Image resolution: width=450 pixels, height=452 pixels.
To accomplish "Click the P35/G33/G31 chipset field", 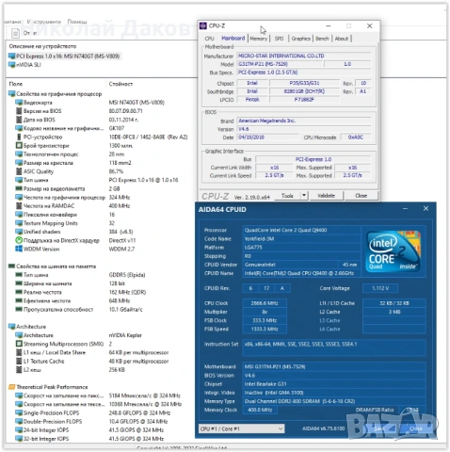I will [x=304, y=83].
